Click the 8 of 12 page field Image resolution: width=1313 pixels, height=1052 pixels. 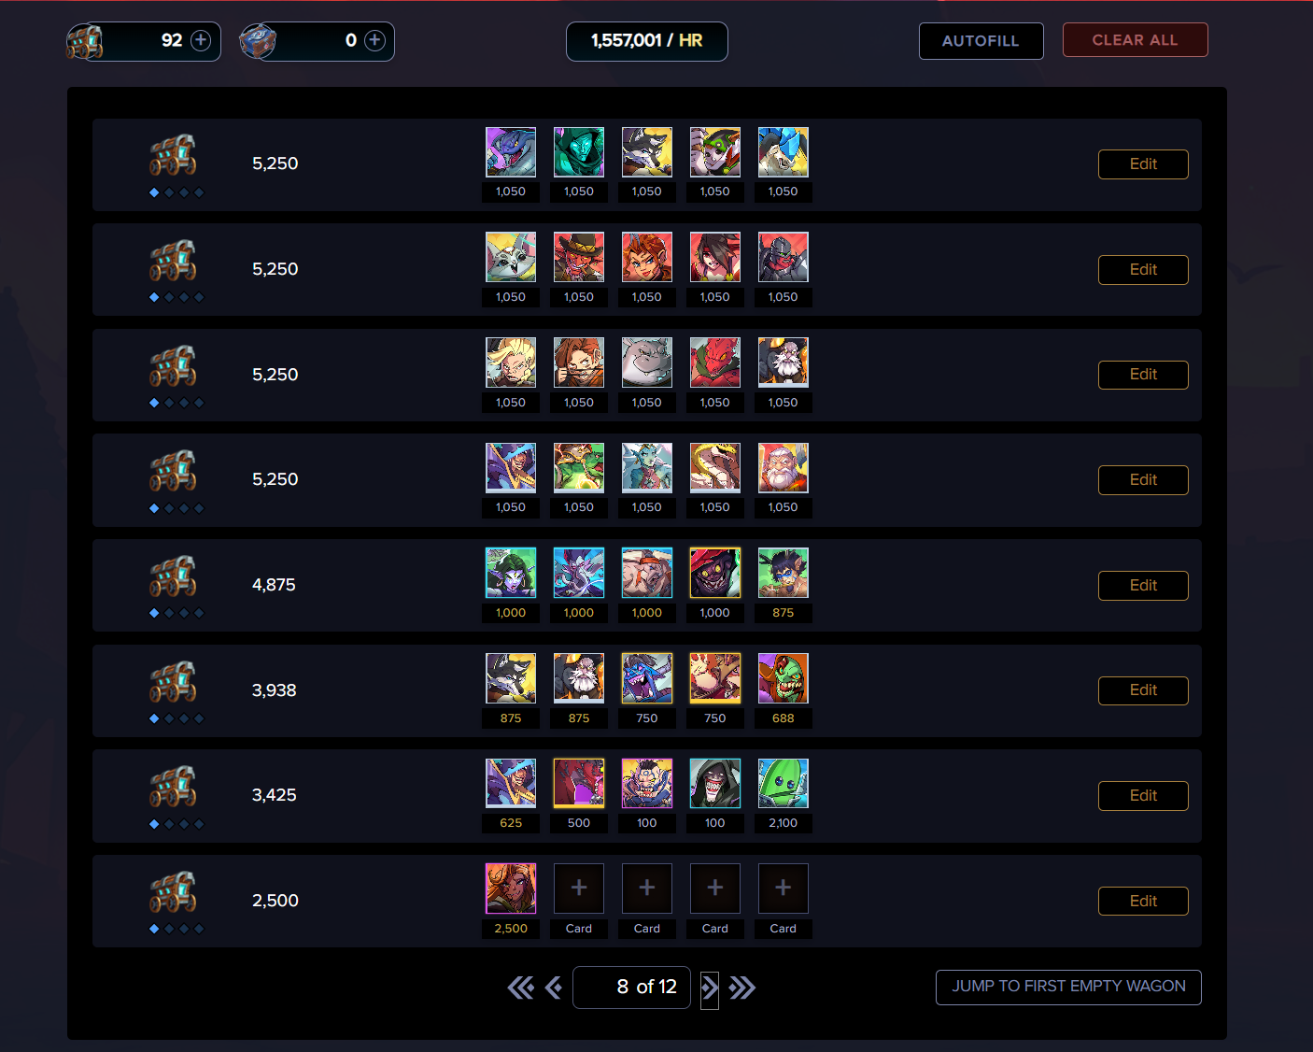631,988
